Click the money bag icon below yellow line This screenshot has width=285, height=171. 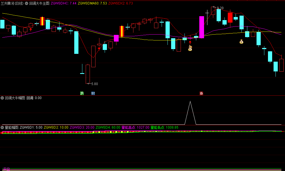(x=241, y=42)
